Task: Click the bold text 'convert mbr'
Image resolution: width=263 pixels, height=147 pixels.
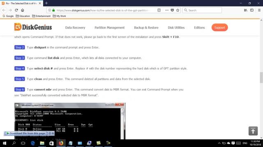Action: [43, 89]
